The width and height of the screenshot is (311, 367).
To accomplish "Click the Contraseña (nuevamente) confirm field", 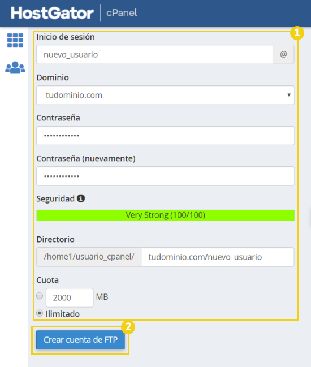I will (x=165, y=176).
